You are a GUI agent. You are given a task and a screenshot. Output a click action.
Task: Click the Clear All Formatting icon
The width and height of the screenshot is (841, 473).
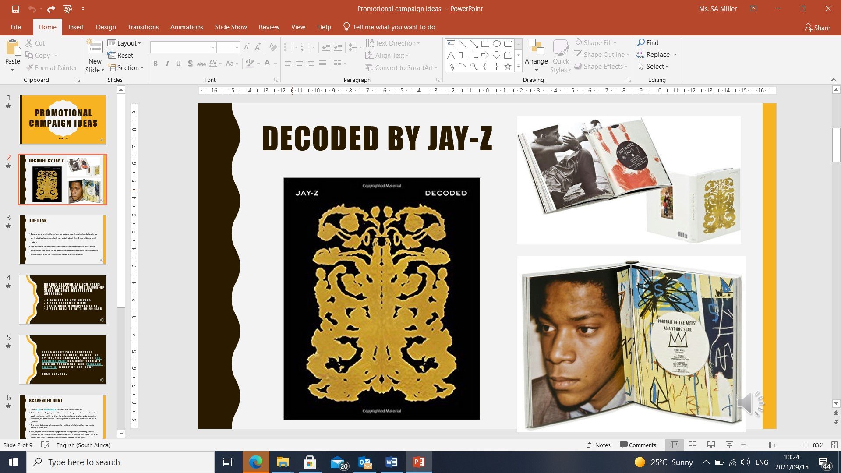(273, 47)
